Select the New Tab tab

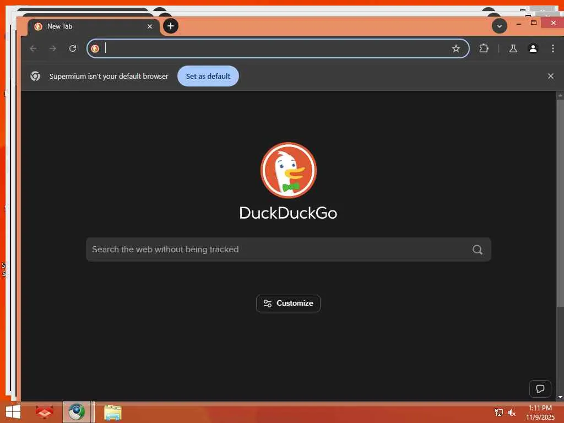[94, 26]
